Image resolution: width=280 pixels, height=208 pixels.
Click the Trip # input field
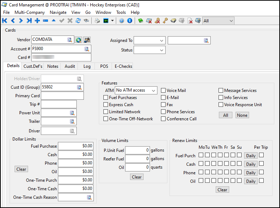[59, 104]
